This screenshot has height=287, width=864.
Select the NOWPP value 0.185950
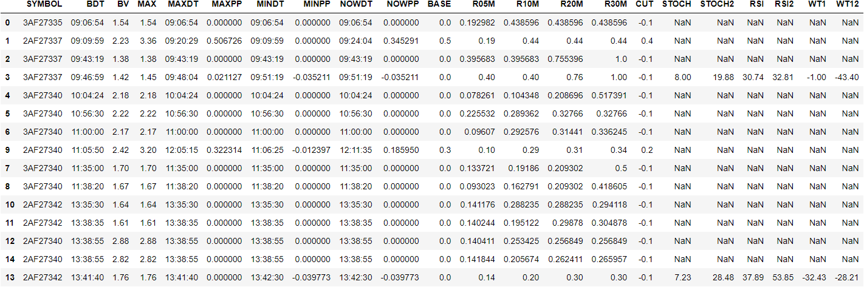[x=402, y=150]
